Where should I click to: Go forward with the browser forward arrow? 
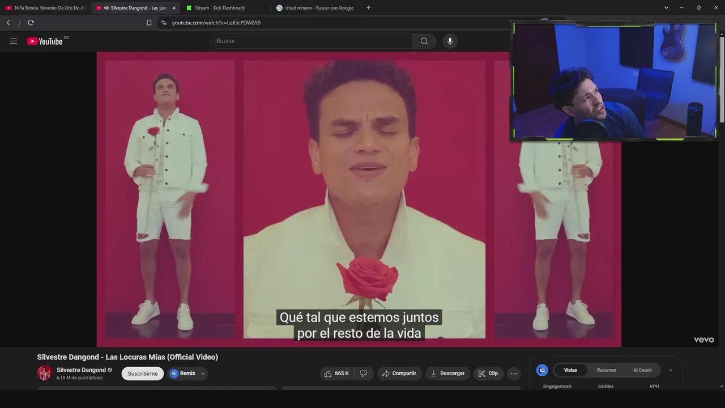coord(19,23)
